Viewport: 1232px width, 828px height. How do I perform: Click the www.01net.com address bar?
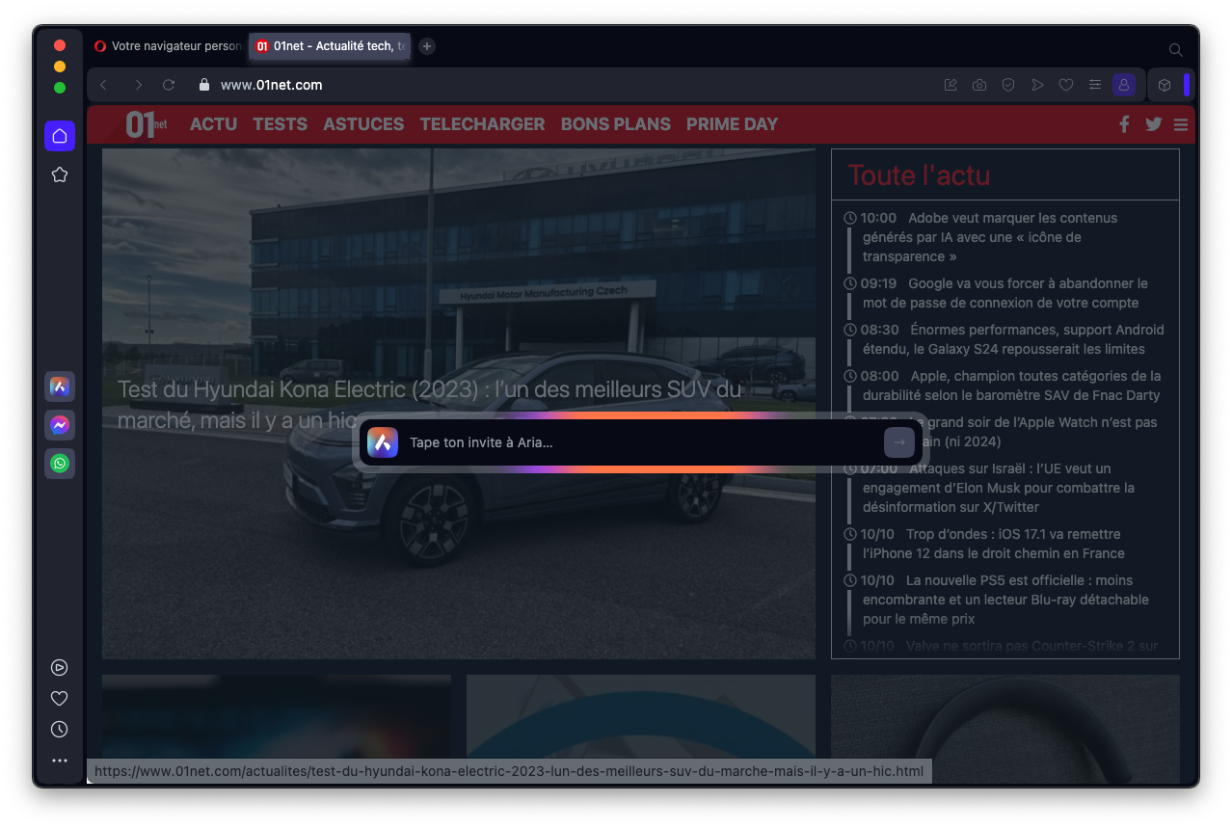tap(578, 85)
